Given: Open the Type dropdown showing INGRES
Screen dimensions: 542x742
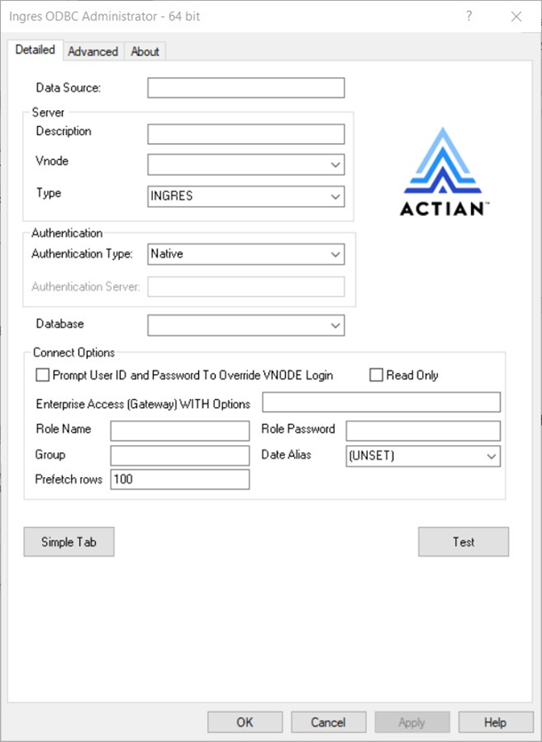Looking at the screenshot, I should tap(334, 196).
